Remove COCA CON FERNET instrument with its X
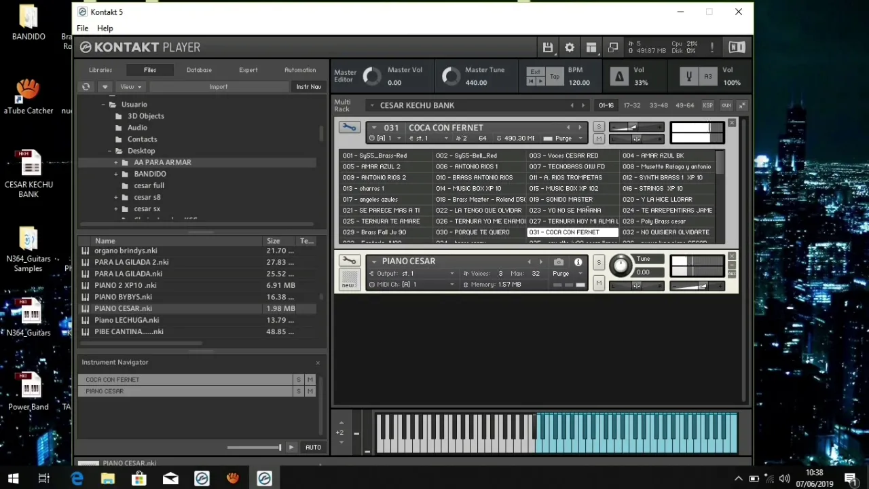Viewport: 869px width, 489px height. point(732,123)
